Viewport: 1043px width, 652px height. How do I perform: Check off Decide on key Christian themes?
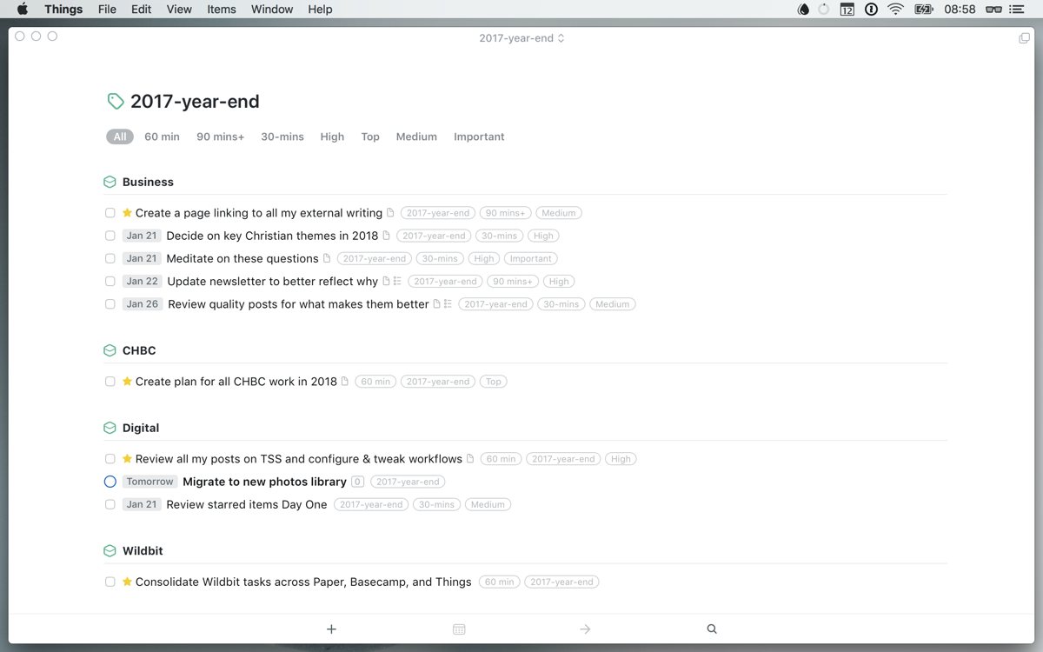point(110,236)
